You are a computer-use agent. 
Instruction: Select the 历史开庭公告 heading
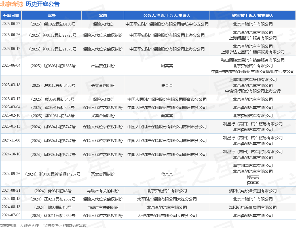[x=43, y=4]
